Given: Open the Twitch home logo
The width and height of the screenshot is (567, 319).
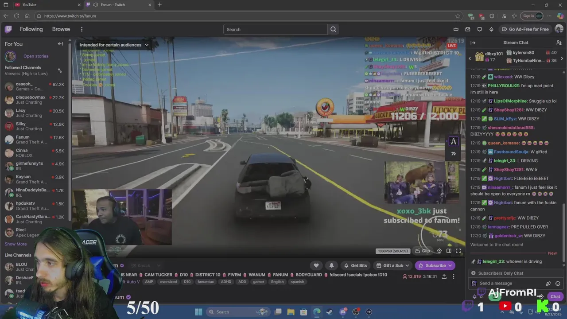Looking at the screenshot, I should click(8, 29).
